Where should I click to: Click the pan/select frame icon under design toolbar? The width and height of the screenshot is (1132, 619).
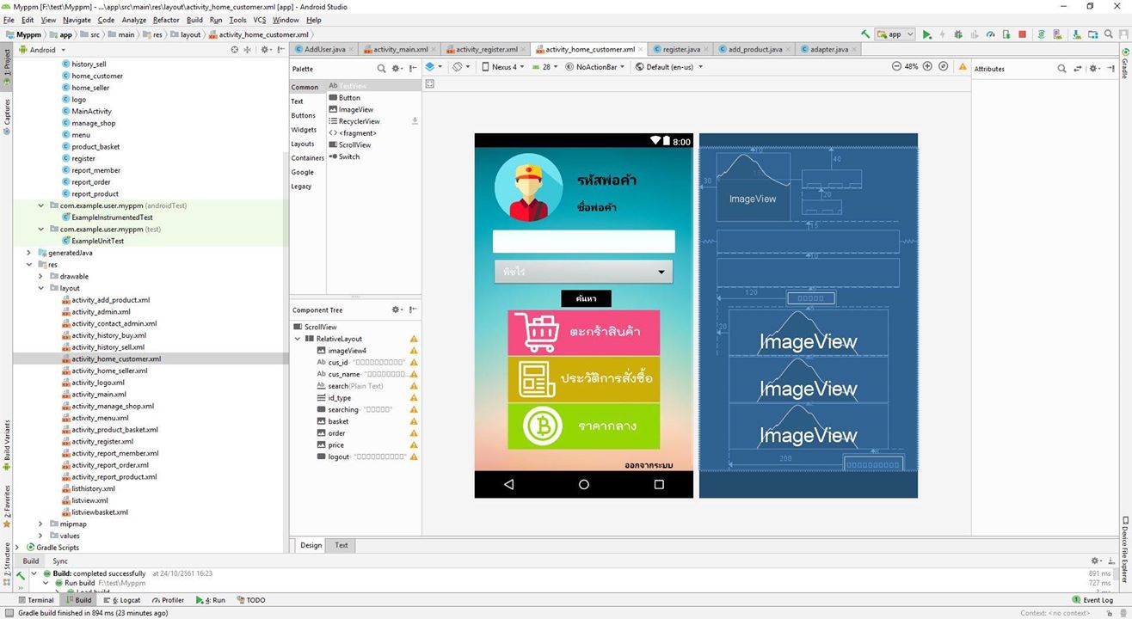(430, 84)
